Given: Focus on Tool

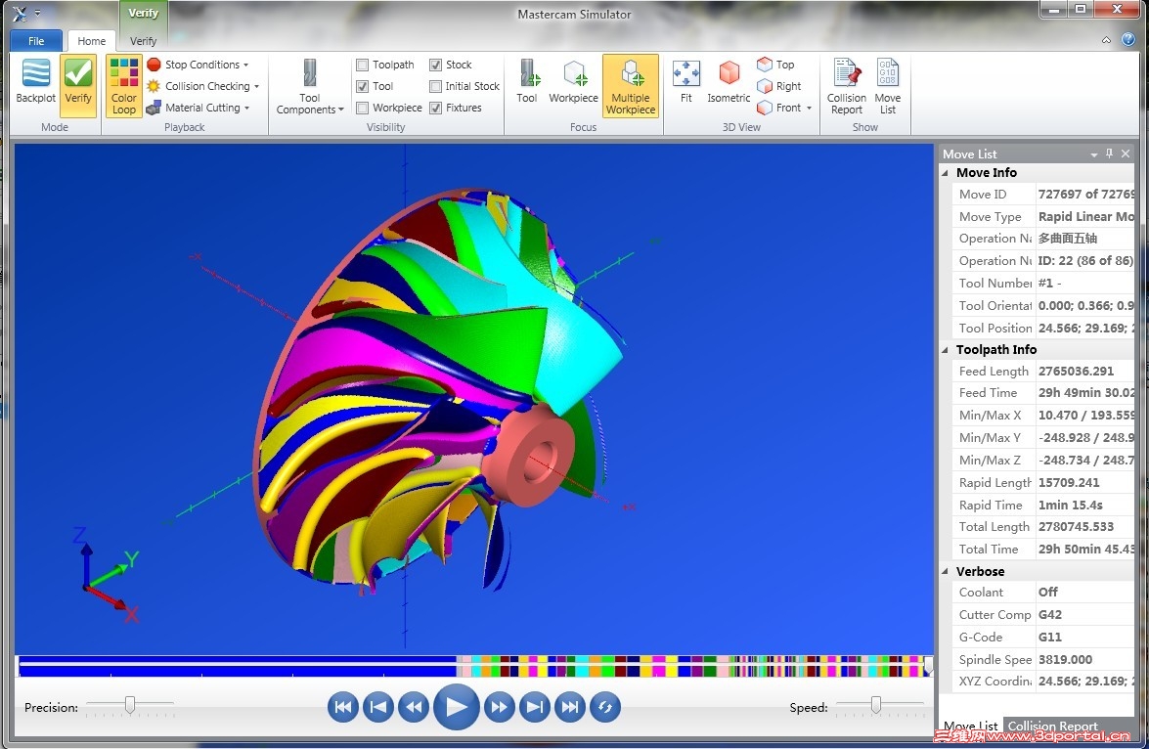Looking at the screenshot, I should pos(527,81).
